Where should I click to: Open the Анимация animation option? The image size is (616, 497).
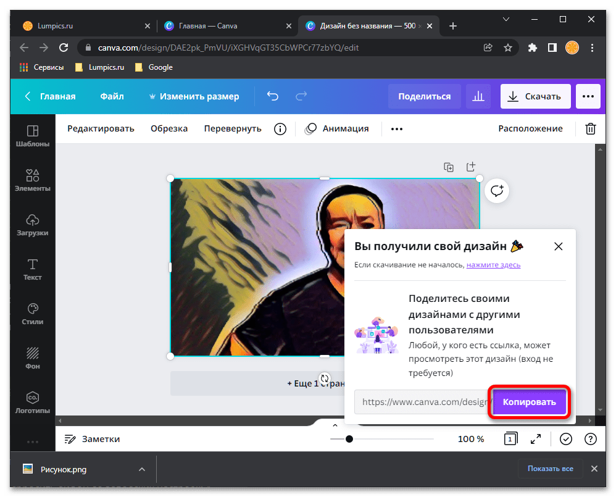[337, 129]
